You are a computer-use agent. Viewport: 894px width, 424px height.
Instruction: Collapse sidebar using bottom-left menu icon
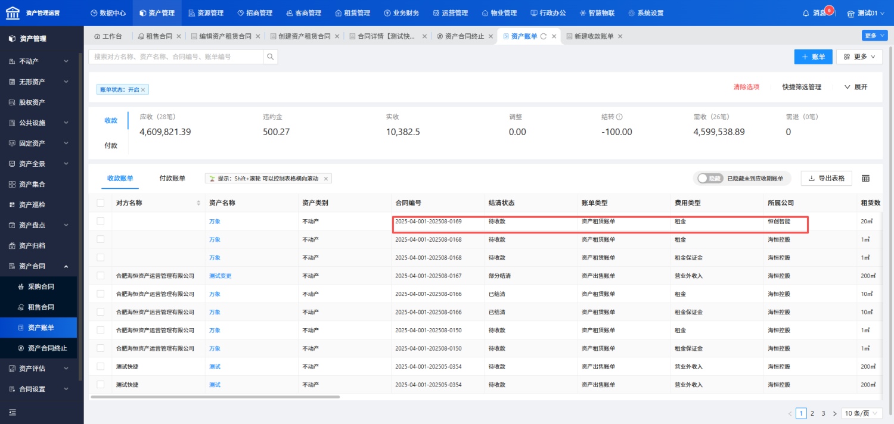[x=13, y=412]
